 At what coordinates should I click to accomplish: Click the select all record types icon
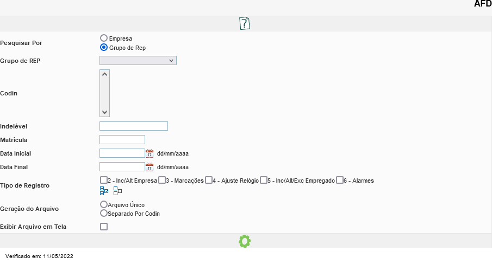click(104, 191)
